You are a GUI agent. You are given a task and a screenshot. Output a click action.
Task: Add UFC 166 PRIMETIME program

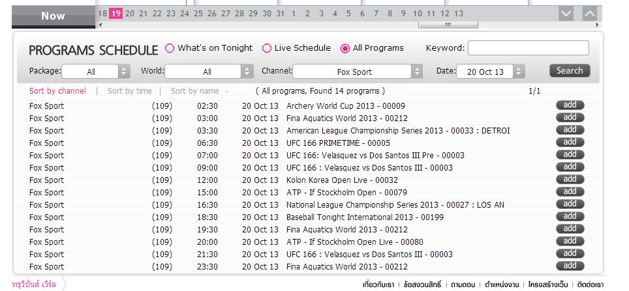tap(570, 143)
